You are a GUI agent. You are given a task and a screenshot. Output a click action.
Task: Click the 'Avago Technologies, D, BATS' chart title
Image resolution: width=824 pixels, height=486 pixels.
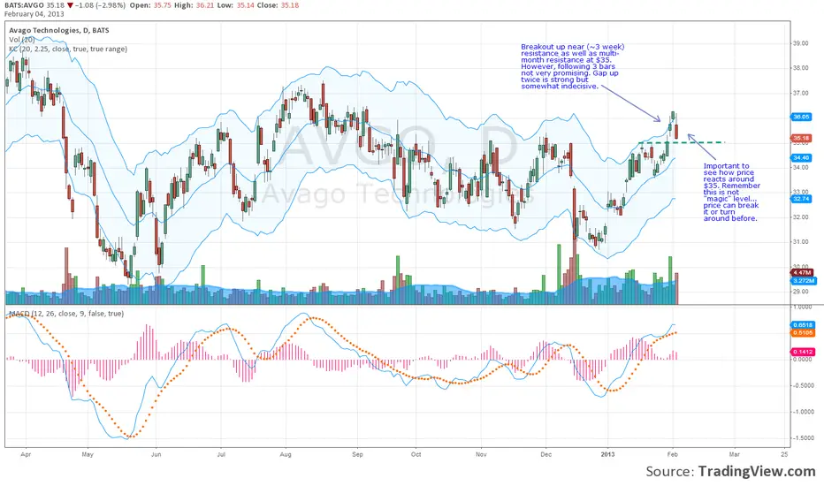tap(59, 30)
